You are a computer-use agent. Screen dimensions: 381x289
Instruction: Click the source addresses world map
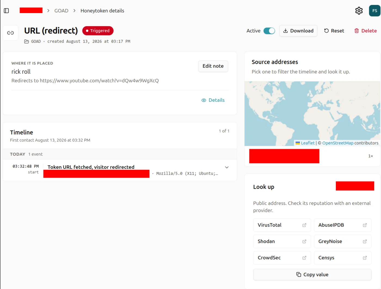pos(312,113)
